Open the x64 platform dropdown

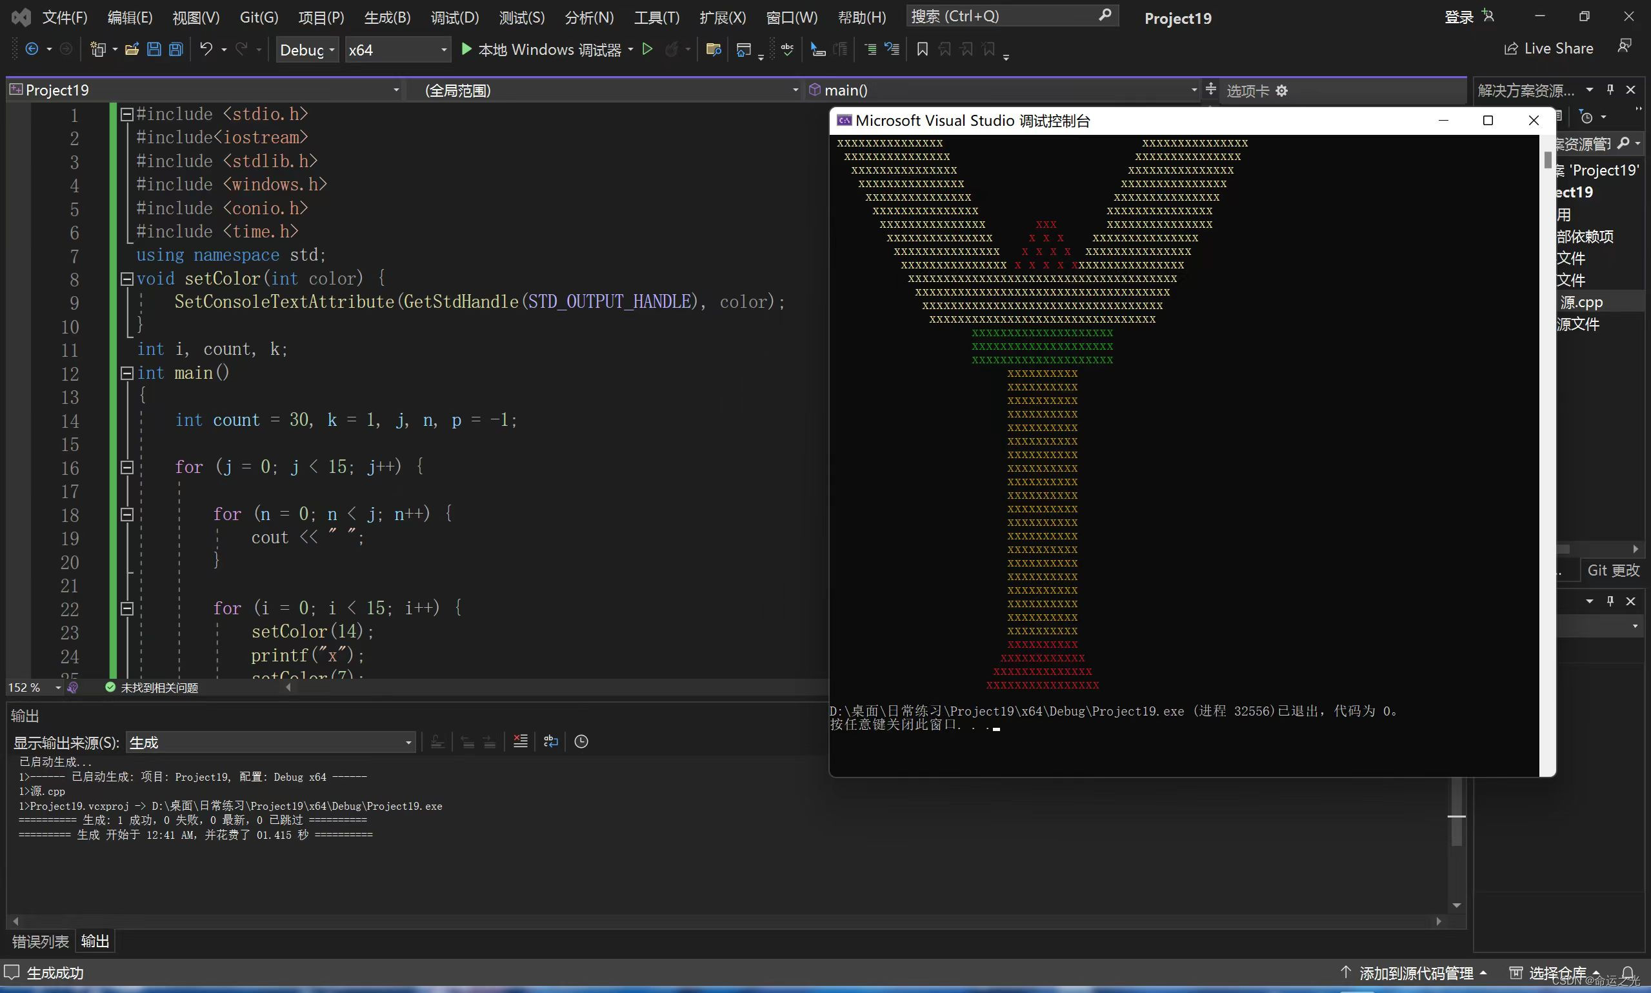click(x=398, y=50)
